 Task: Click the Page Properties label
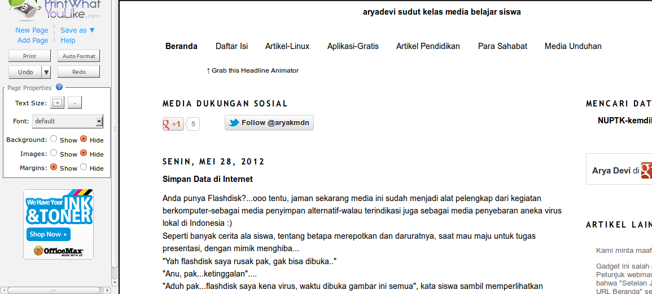[x=29, y=88]
